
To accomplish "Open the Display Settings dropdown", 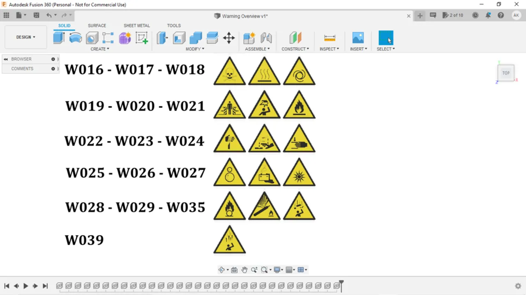I will tap(277, 270).
